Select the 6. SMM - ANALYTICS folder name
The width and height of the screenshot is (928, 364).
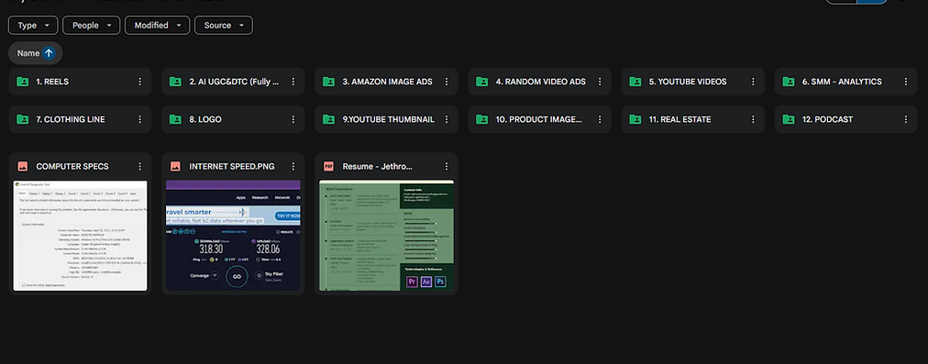(x=842, y=82)
